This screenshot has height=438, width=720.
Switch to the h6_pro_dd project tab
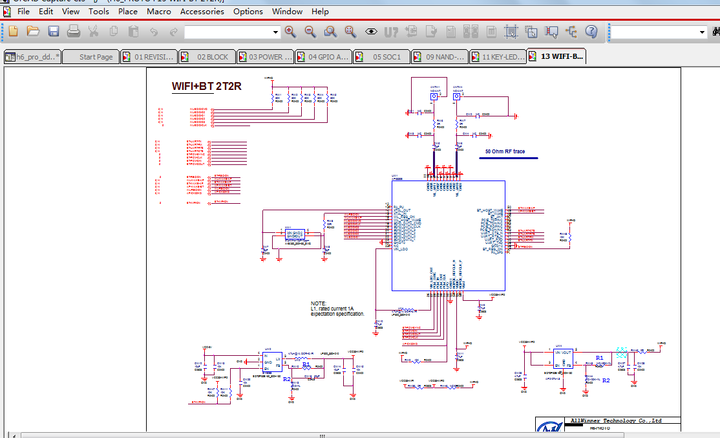coord(32,57)
